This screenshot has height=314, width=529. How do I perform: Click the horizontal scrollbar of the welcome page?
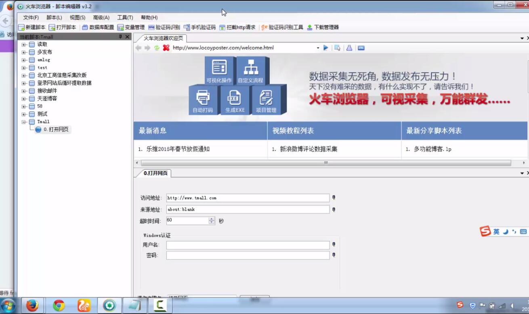coord(325,163)
